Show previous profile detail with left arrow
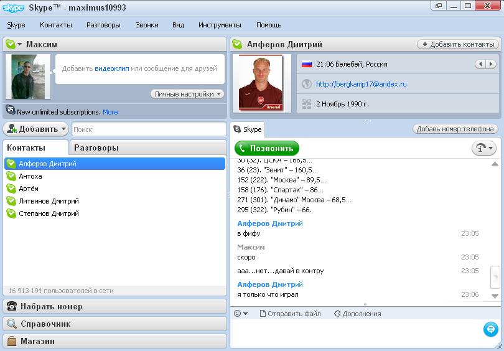Screen dimensions: 504x351 [x=480, y=64]
